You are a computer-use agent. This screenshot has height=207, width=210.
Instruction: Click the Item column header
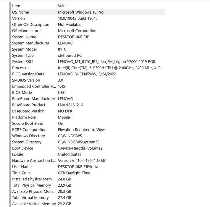(x=34, y=6)
